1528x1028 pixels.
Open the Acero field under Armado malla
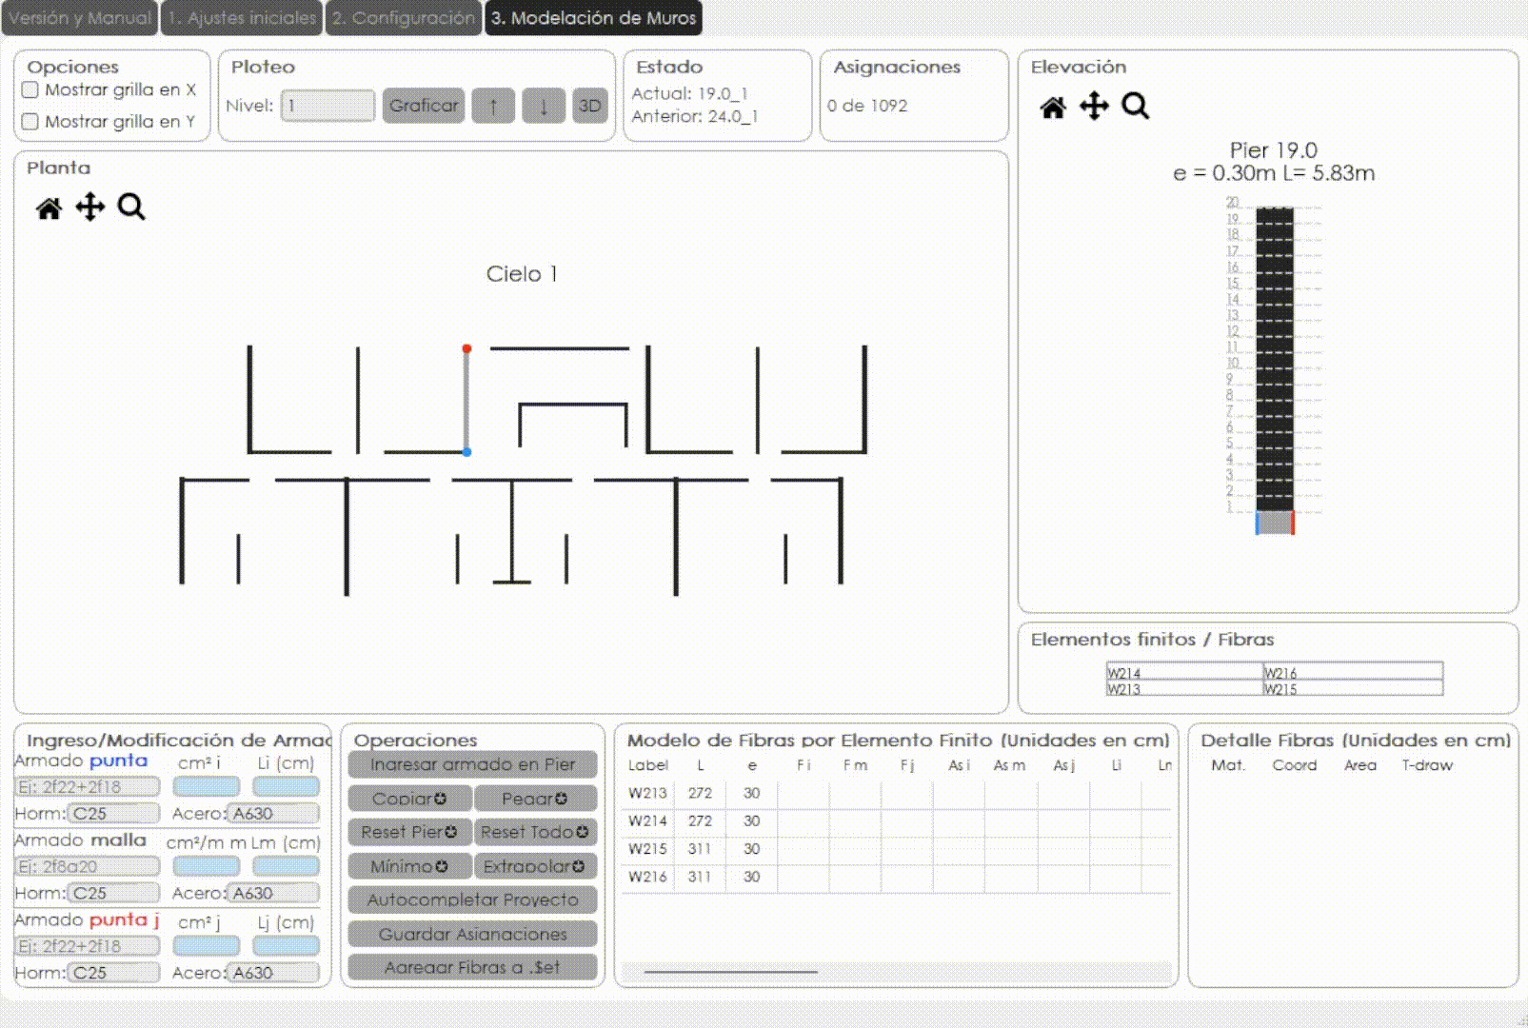tap(274, 894)
